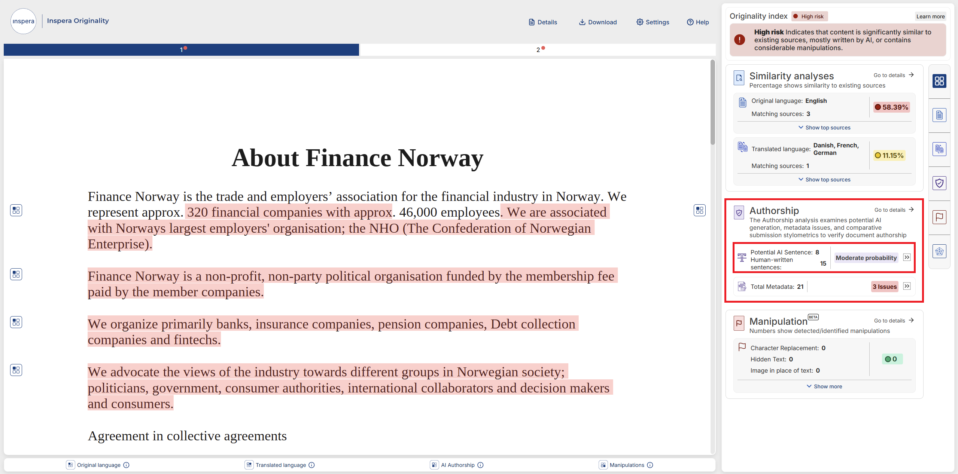The height and width of the screenshot is (474, 958).
Task: Click the 11.15% translated similarity badge
Action: tap(889, 156)
